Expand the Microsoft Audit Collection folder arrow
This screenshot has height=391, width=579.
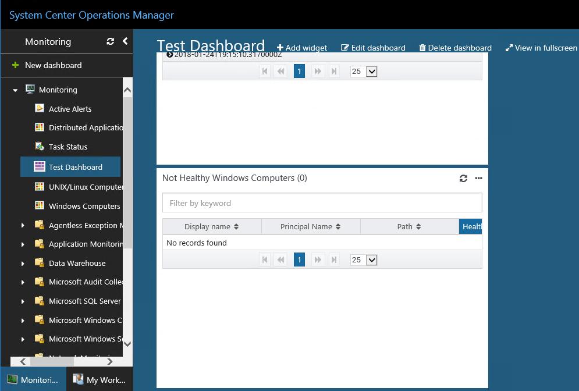pyautogui.click(x=23, y=282)
